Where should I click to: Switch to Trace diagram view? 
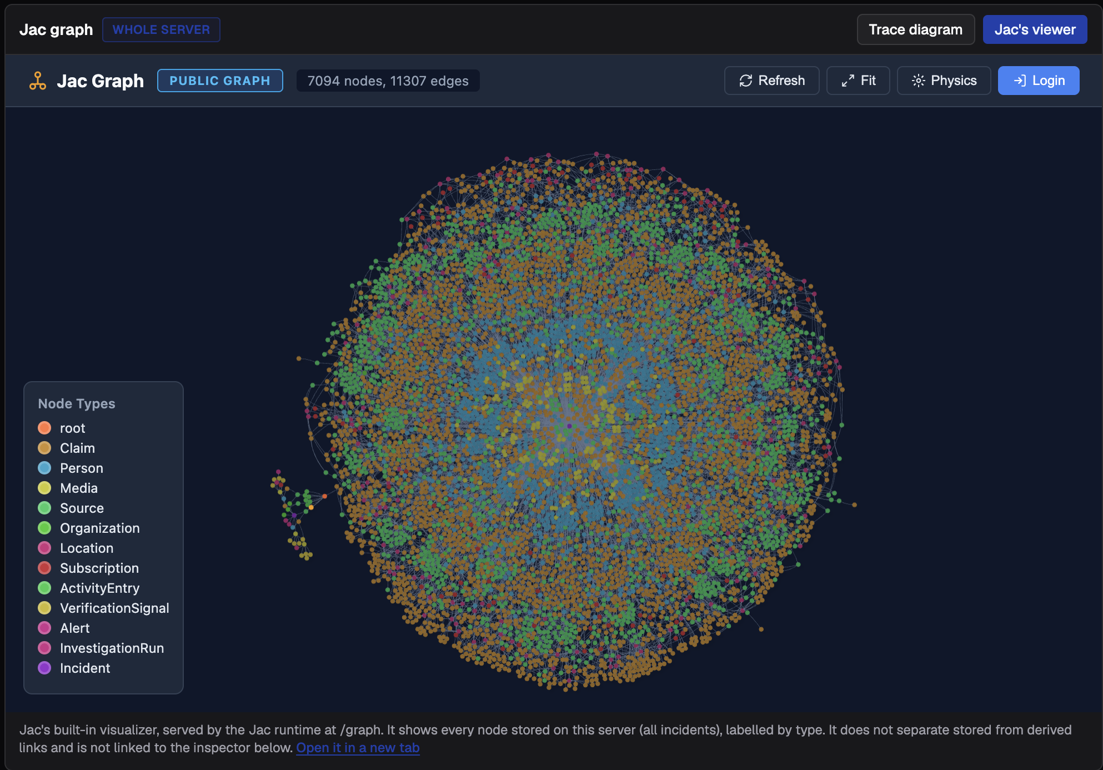coord(915,29)
